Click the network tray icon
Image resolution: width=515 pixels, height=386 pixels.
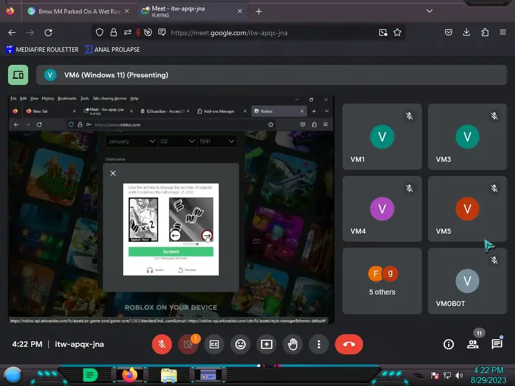[447, 375]
